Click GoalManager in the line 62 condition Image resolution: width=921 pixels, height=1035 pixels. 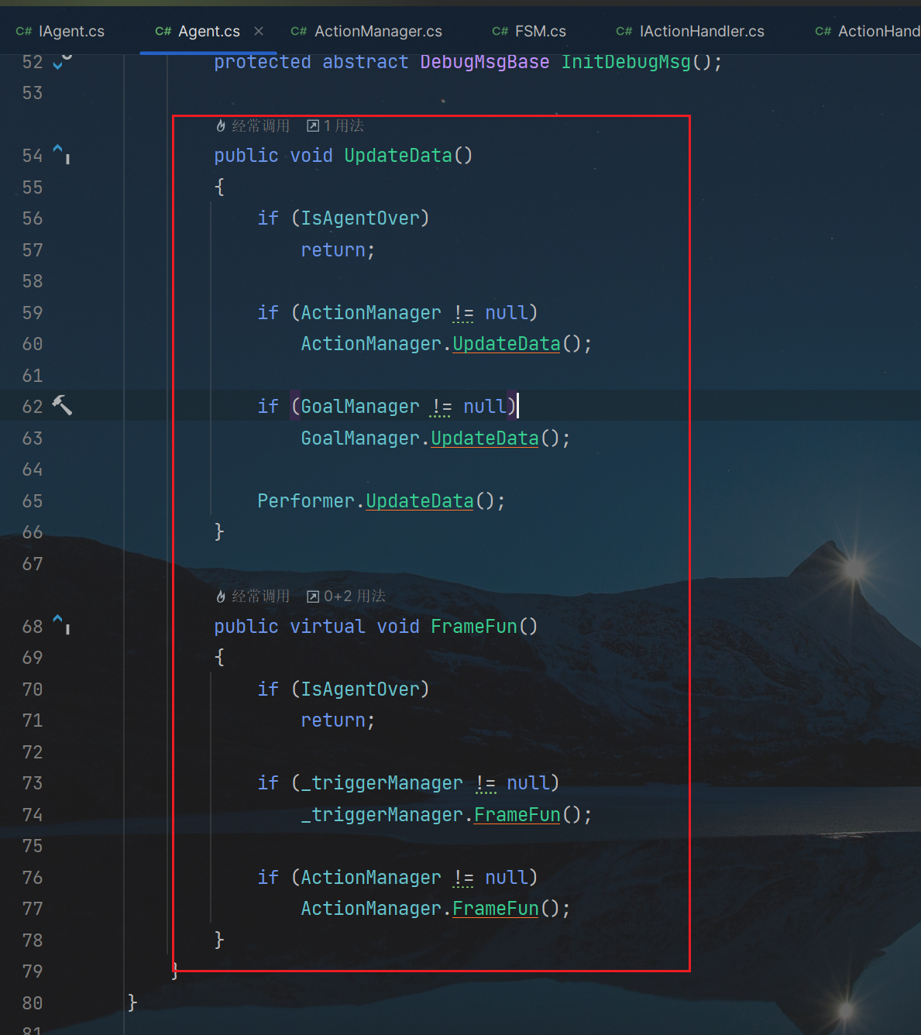click(x=360, y=407)
